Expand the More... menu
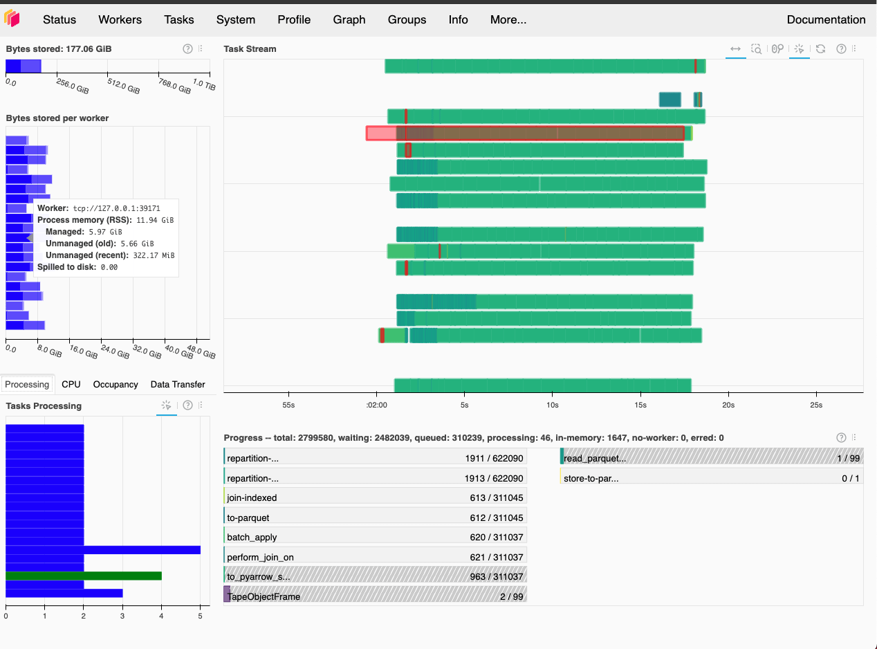 coord(508,19)
